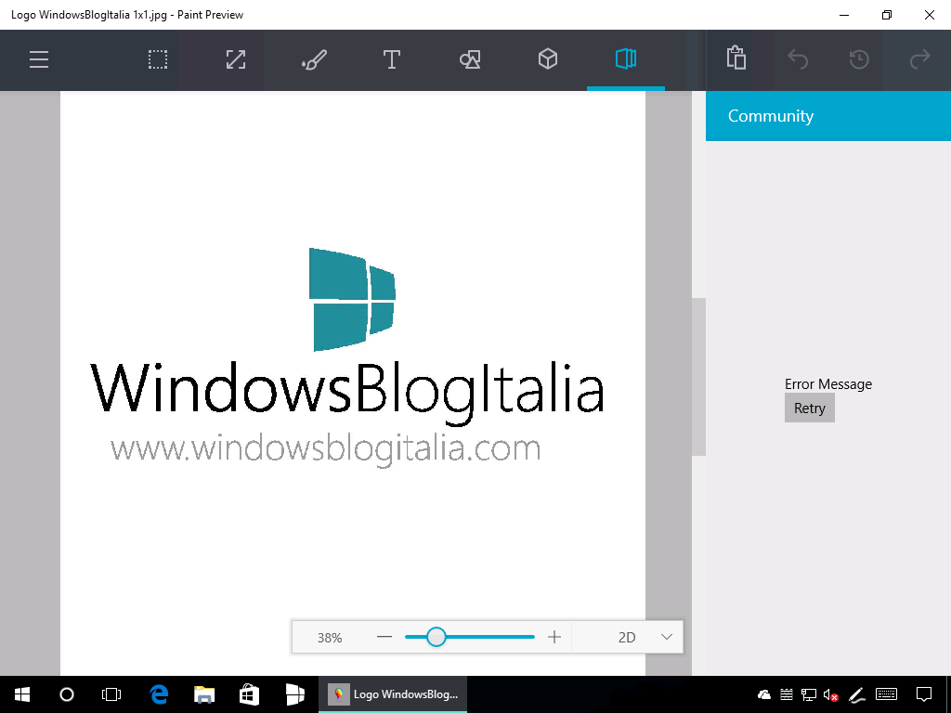The height and width of the screenshot is (713, 951).
Task: Click the Undo arrow
Action: point(798,59)
